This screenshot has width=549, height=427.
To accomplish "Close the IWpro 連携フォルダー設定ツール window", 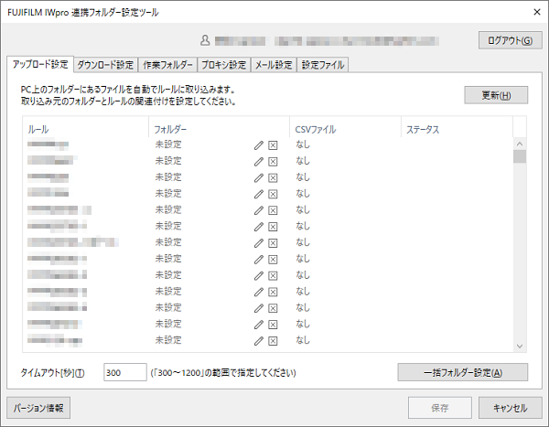I will point(537,12).
